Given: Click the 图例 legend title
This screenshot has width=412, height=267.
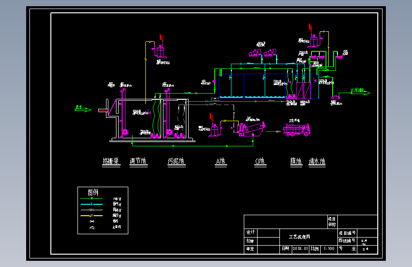Looking at the screenshot, I should [93, 192].
